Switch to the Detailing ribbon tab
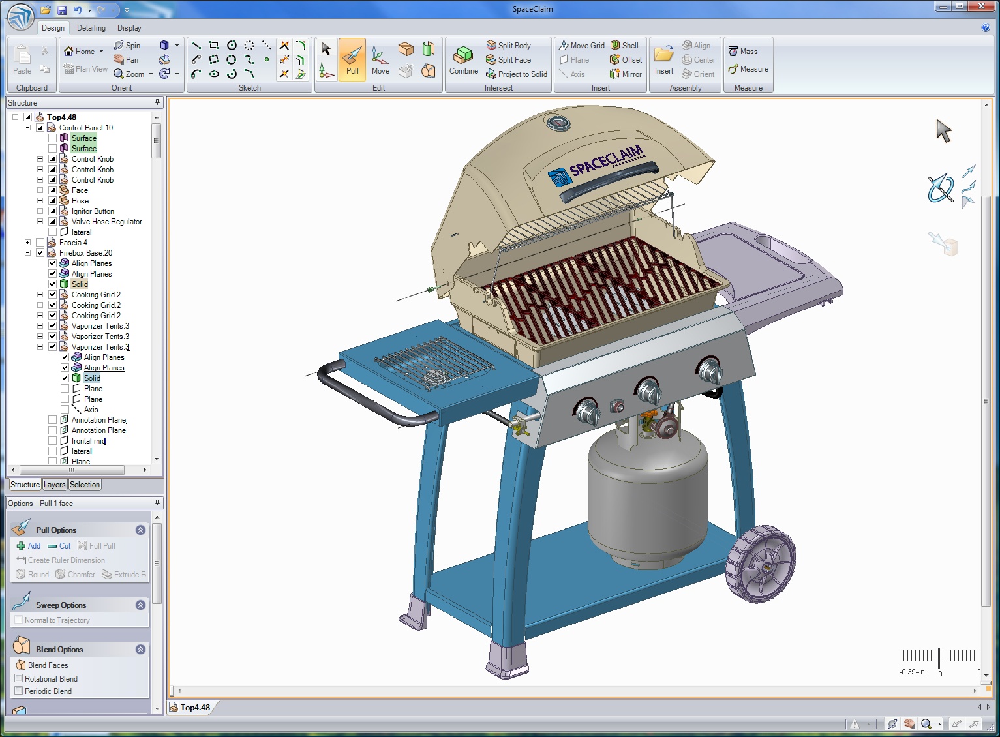The height and width of the screenshot is (737, 1000). pos(91,28)
